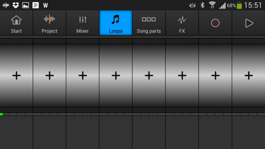Add a loop in the second column

(49, 76)
